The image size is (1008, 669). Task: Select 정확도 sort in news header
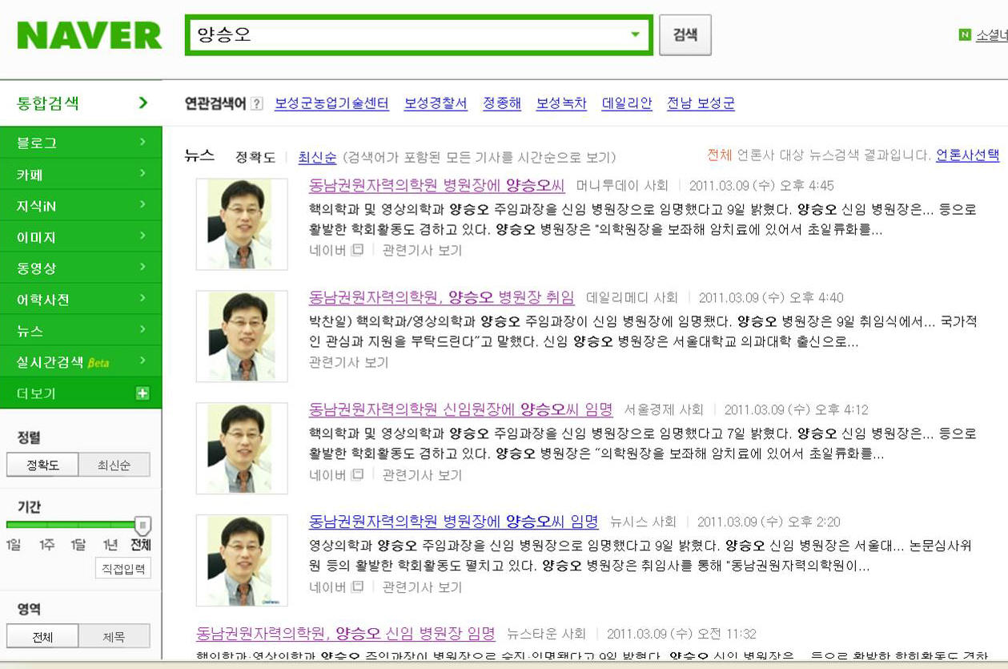[255, 158]
